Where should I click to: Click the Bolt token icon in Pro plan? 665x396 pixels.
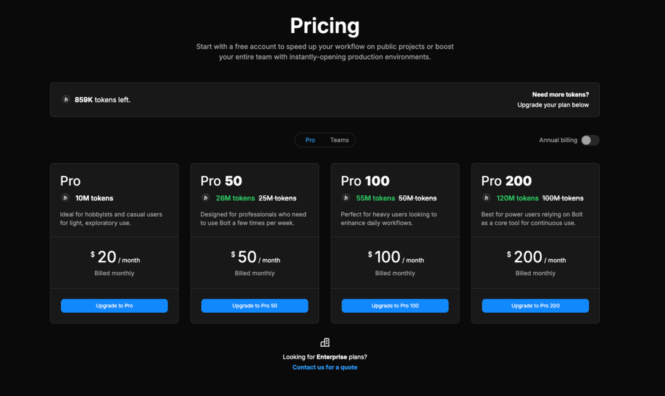tap(65, 198)
